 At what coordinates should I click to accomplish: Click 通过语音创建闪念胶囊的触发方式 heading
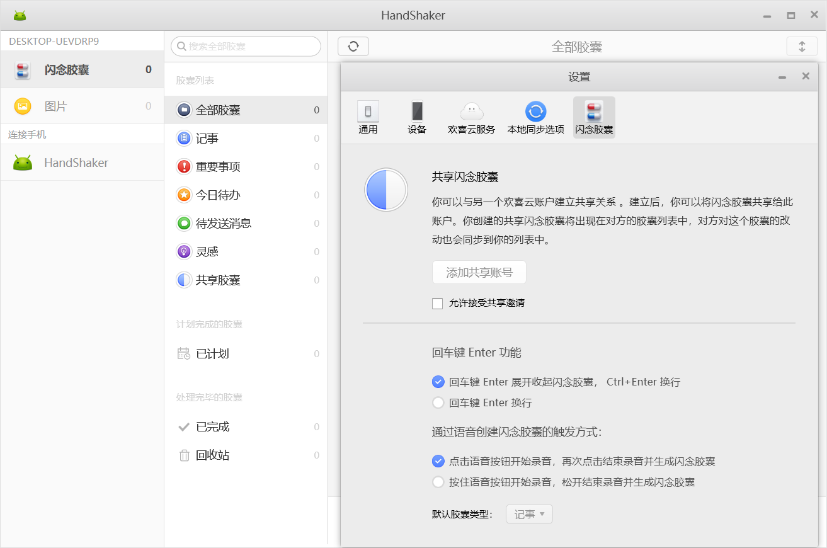[x=516, y=432]
